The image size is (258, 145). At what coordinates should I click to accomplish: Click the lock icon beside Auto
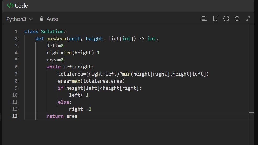42,19
